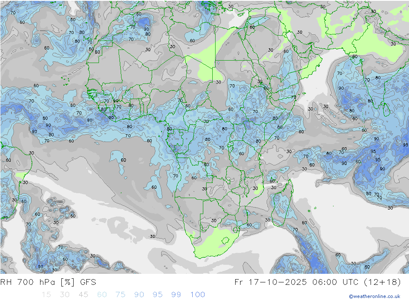Select the 15 value in the legend scale

pos(46,295)
